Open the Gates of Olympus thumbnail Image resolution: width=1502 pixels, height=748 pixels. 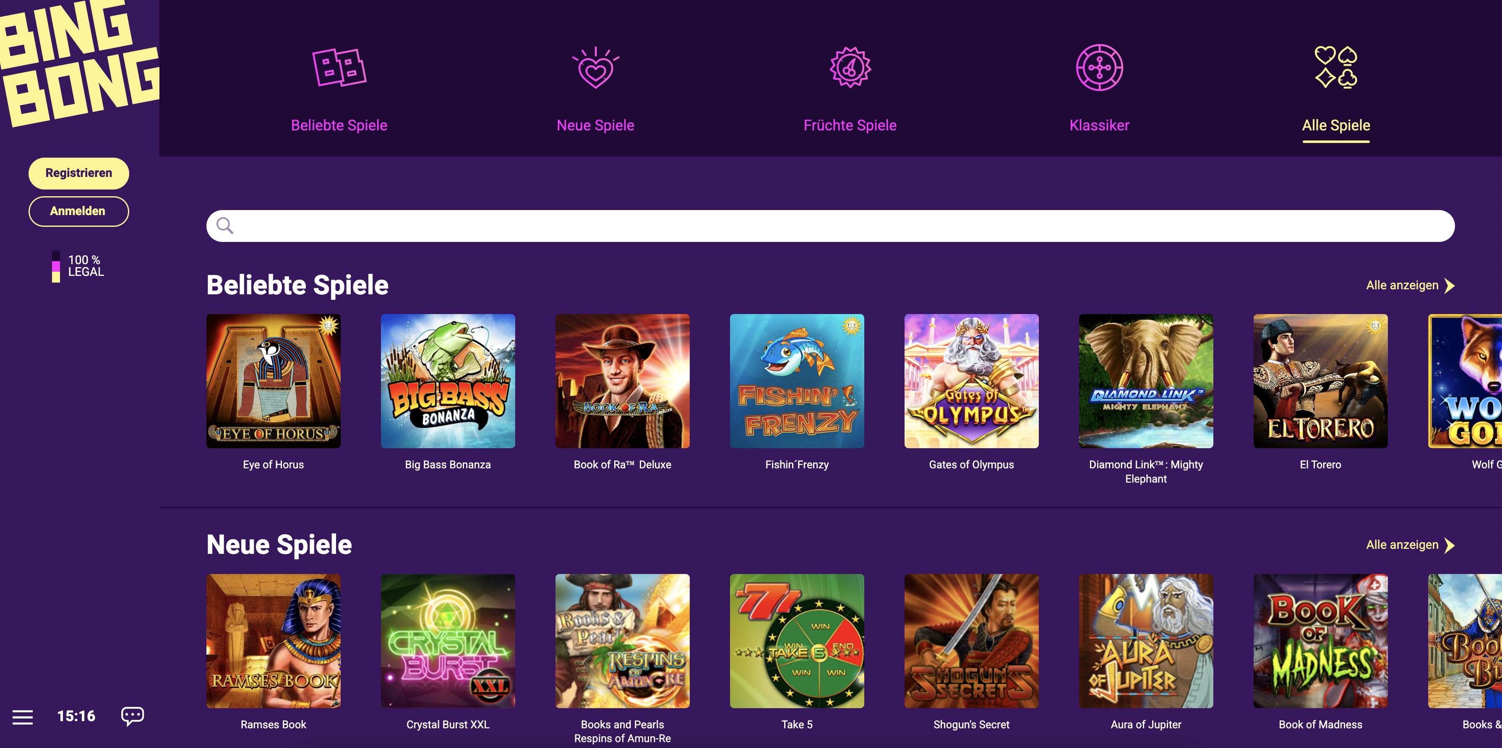click(971, 381)
